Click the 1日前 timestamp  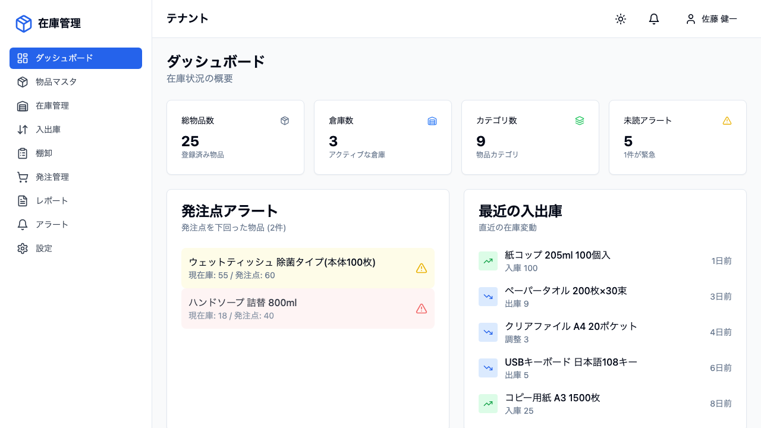[721, 261]
